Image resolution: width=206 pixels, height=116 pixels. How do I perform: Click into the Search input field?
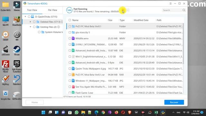coord(172,10)
